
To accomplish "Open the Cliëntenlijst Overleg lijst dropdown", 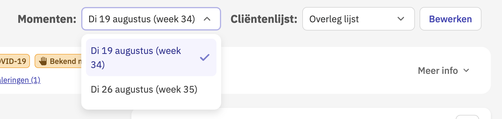I will coord(358,19).
